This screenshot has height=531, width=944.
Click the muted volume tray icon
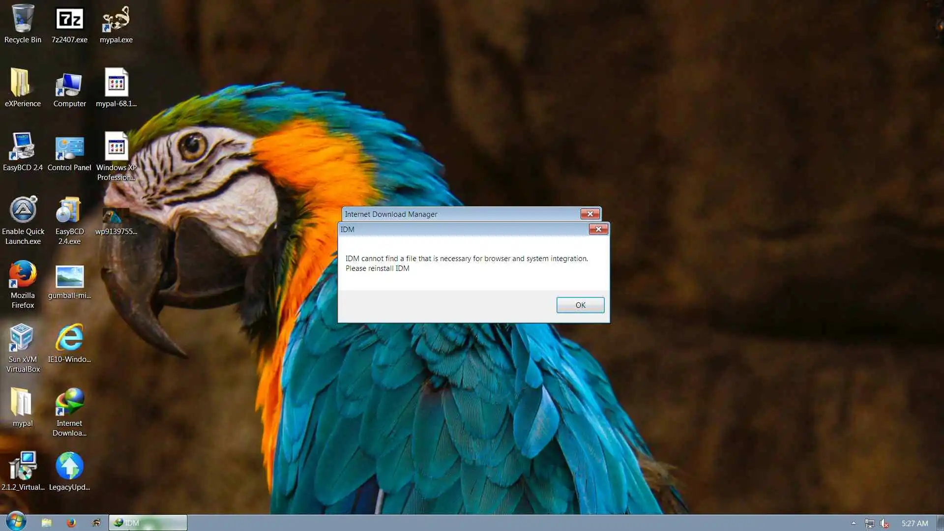(x=885, y=524)
